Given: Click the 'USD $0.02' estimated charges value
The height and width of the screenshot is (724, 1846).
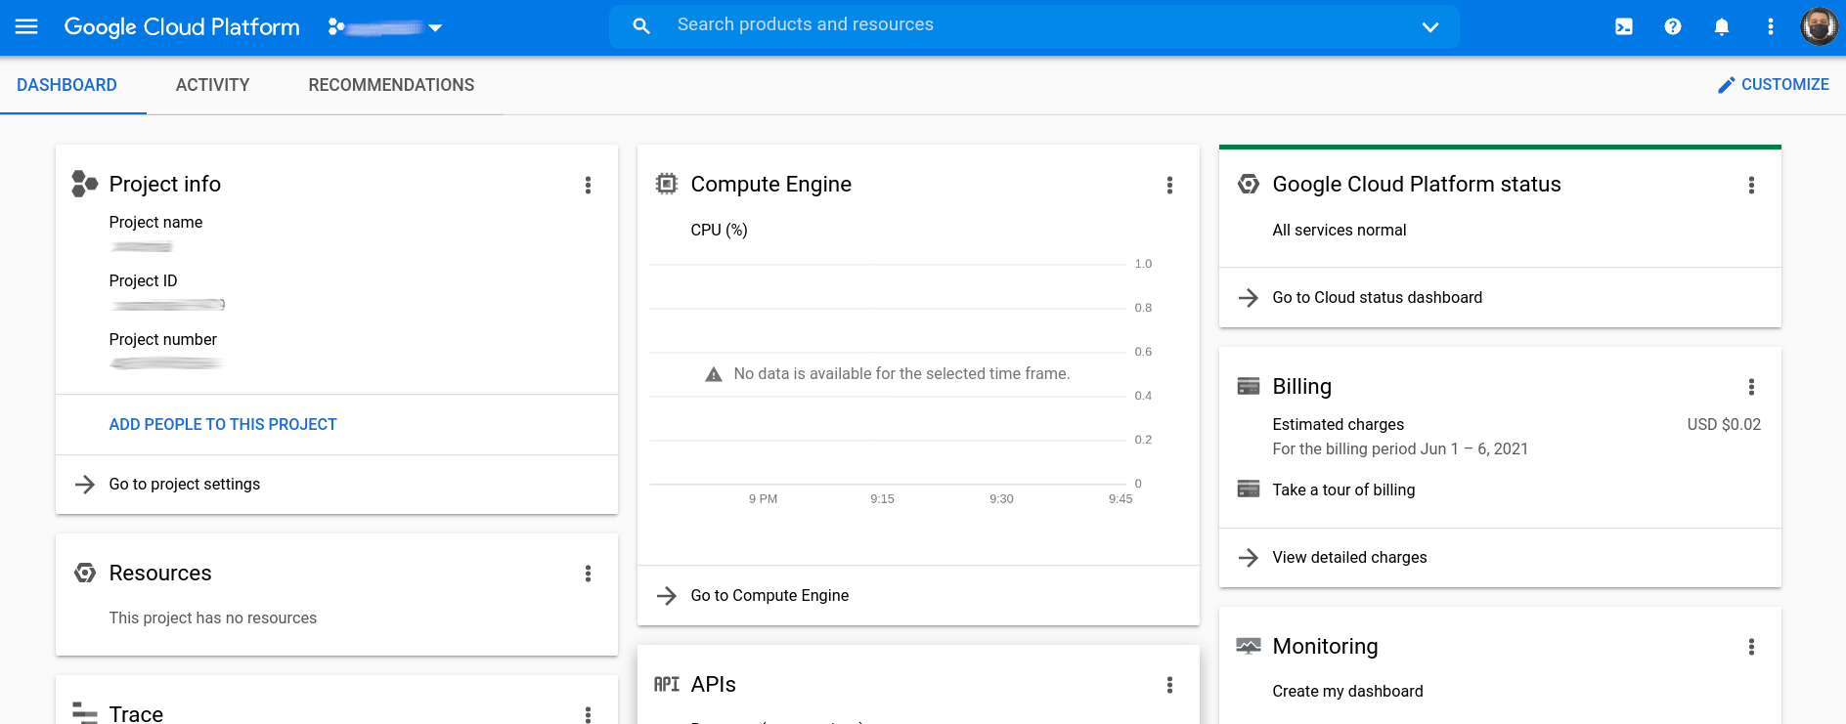Looking at the screenshot, I should coord(1724,424).
